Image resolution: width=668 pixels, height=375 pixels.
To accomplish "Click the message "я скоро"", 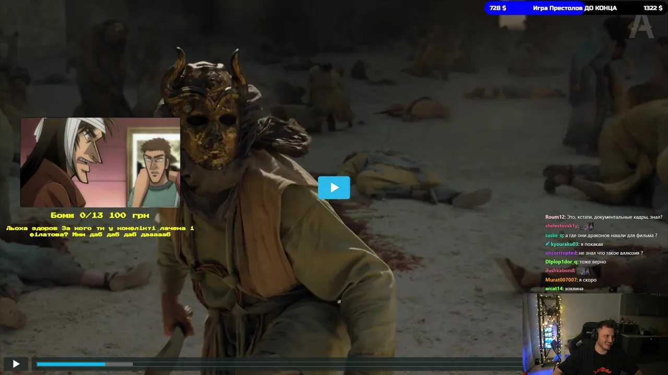I will (x=587, y=280).
